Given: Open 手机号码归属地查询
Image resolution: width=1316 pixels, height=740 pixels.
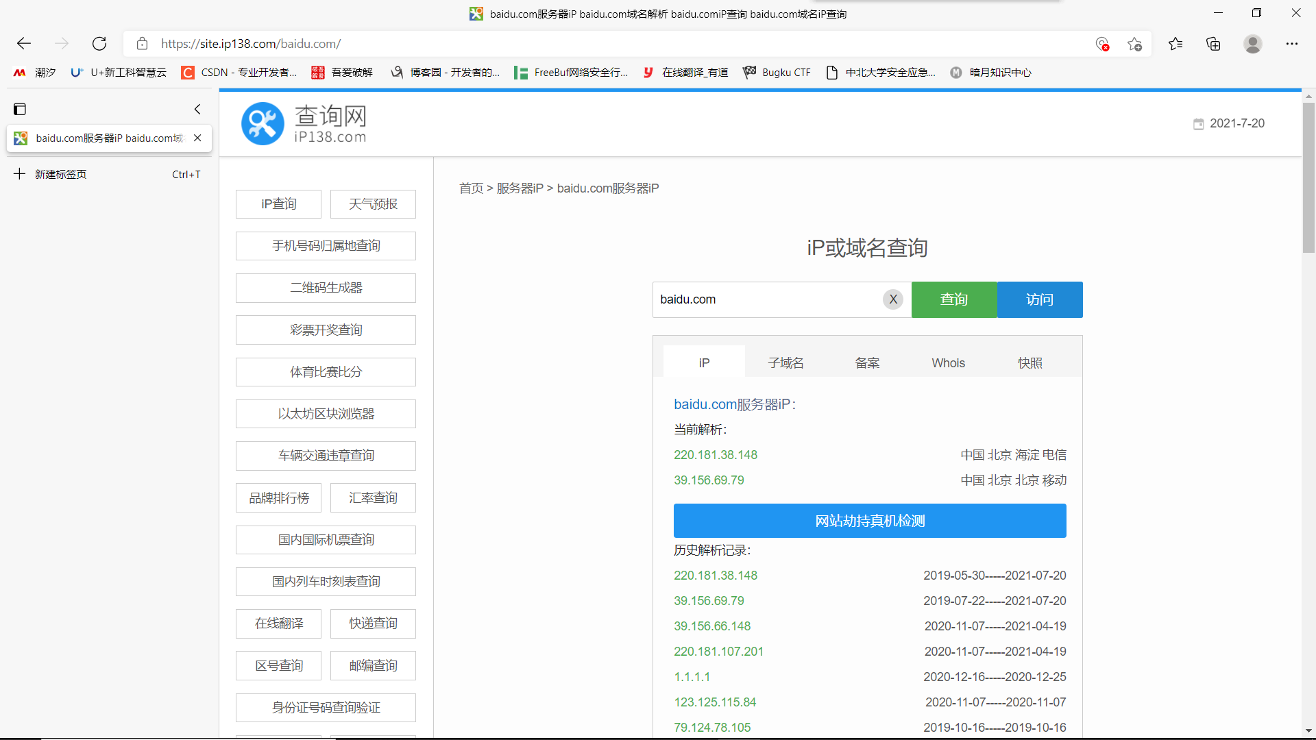Looking at the screenshot, I should pyautogui.click(x=326, y=246).
